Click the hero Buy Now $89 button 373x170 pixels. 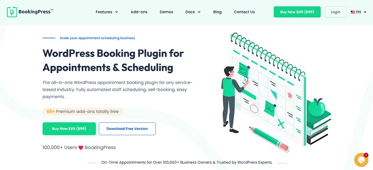click(x=69, y=129)
